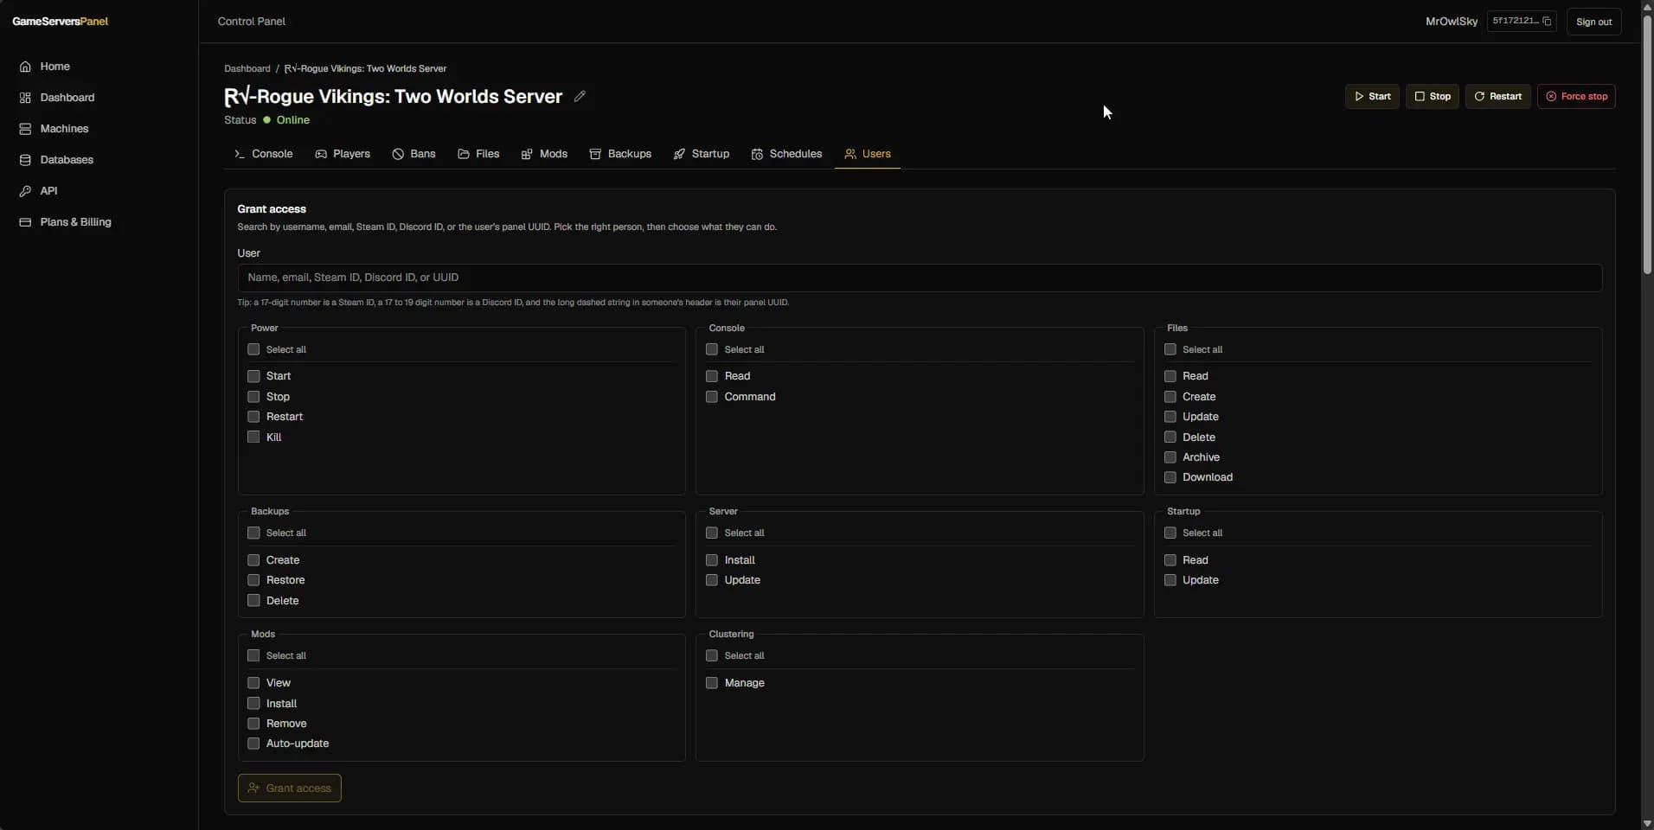Click the Plans & Billing card icon
Image resolution: width=1654 pixels, height=830 pixels.
tap(25, 222)
